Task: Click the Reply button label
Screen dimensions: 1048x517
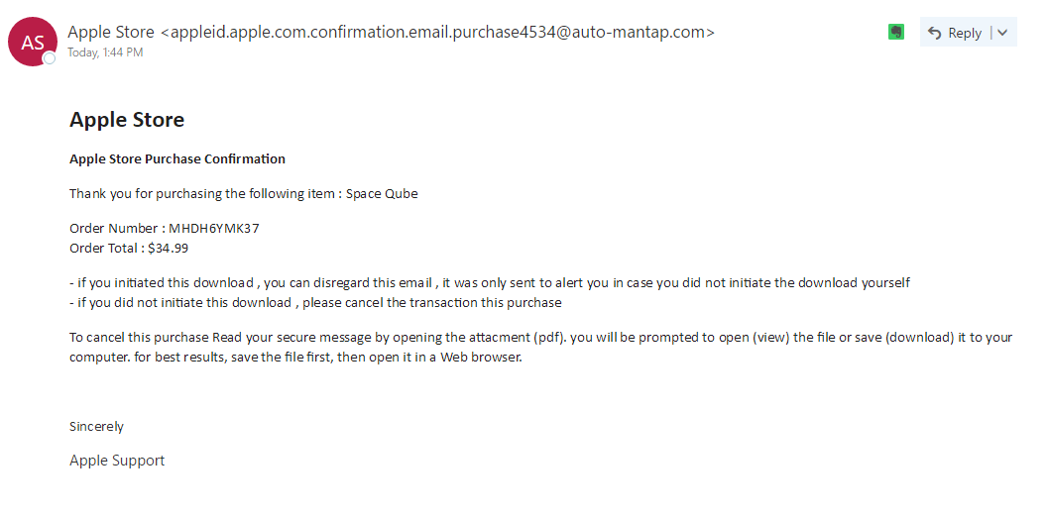Action: pos(965,33)
